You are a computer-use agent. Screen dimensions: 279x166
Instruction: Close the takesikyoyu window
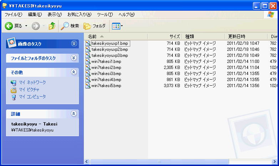(x=273, y=6)
